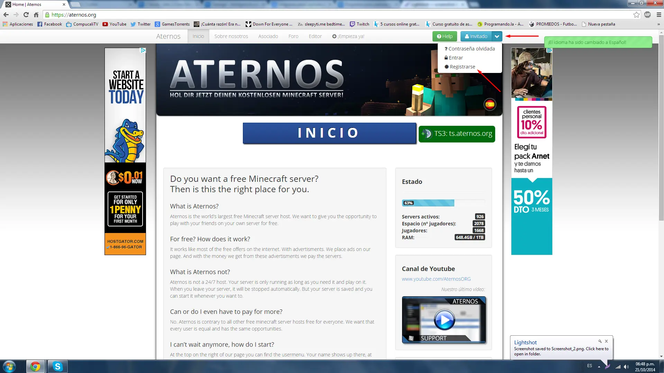Open the Foro navigation item

(x=293, y=36)
